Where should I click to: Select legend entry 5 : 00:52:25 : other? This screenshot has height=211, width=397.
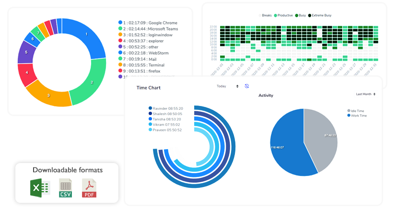pyautogui.click(x=139, y=47)
